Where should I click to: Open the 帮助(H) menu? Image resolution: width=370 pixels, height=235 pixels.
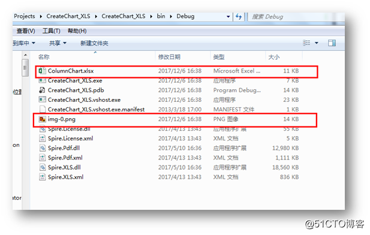point(77,31)
